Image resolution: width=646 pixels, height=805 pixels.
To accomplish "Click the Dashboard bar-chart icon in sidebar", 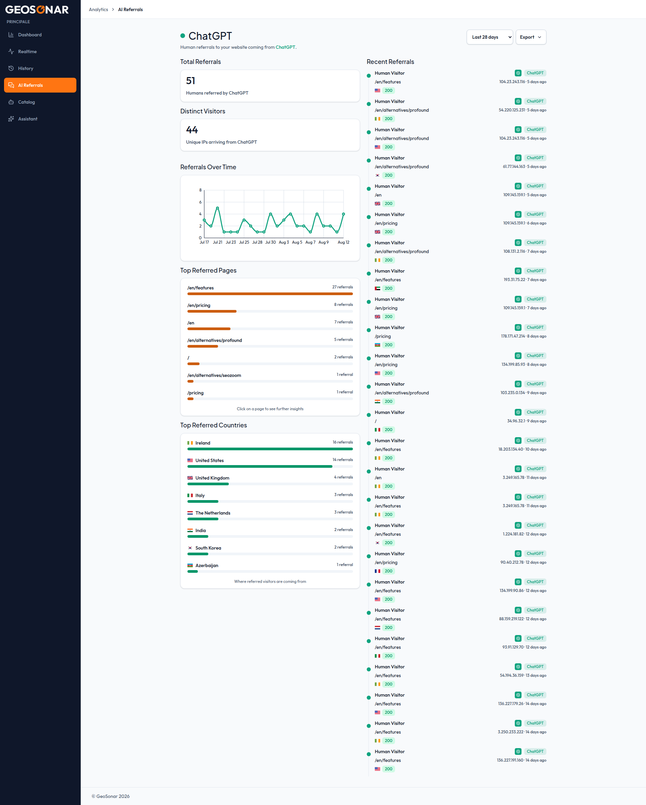I will click(x=11, y=35).
